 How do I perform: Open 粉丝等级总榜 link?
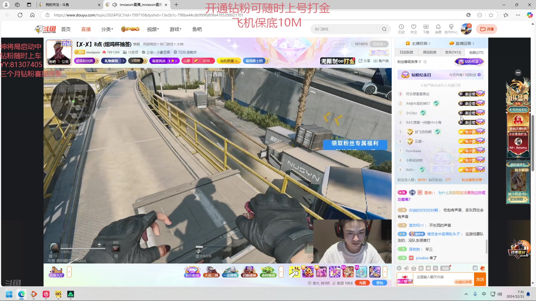coord(473,180)
